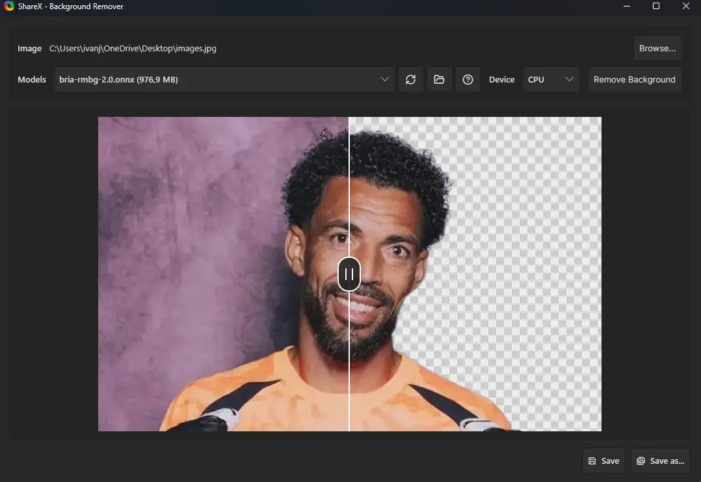Click the Image label

pyautogui.click(x=29, y=48)
